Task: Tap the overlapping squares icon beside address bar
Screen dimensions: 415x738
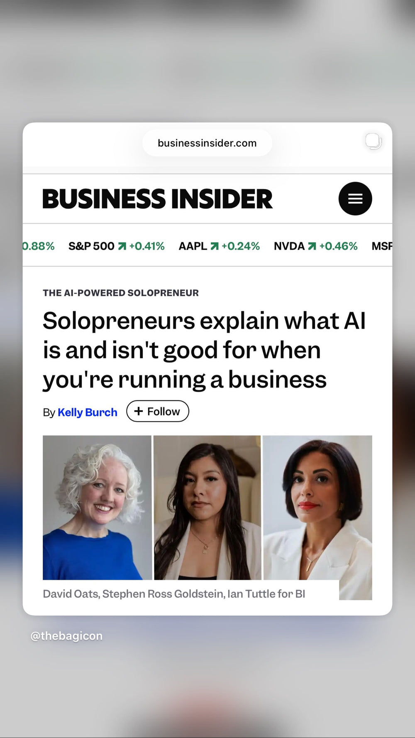Action: [x=373, y=141]
